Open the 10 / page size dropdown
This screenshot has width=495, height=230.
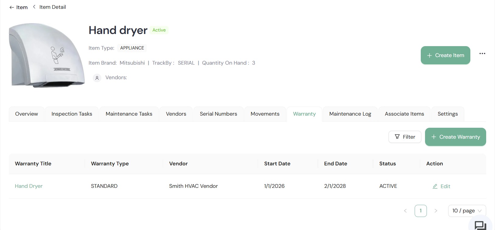click(467, 211)
